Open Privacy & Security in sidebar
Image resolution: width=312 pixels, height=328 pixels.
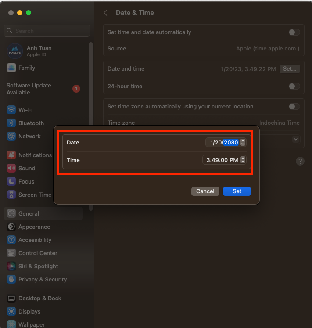pos(42,279)
